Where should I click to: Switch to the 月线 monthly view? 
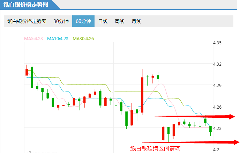(x=136, y=21)
